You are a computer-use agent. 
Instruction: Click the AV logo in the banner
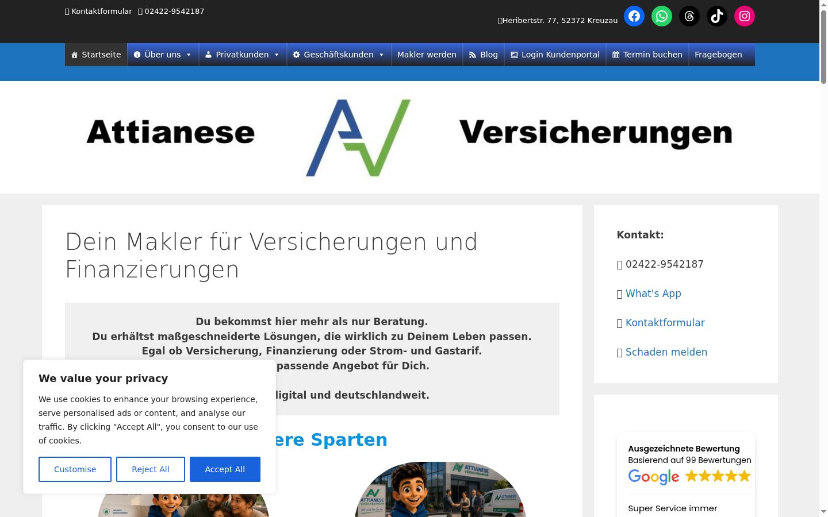pyautogui.click(x=358, y=137)
